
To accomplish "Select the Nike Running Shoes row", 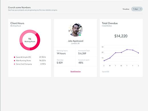I will click(30, 61).
